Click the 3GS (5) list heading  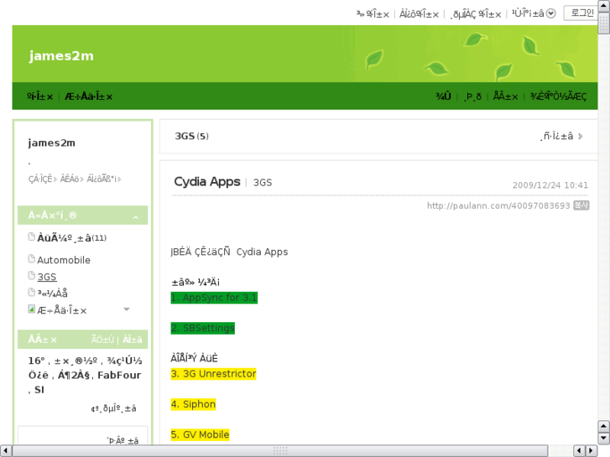191,136
